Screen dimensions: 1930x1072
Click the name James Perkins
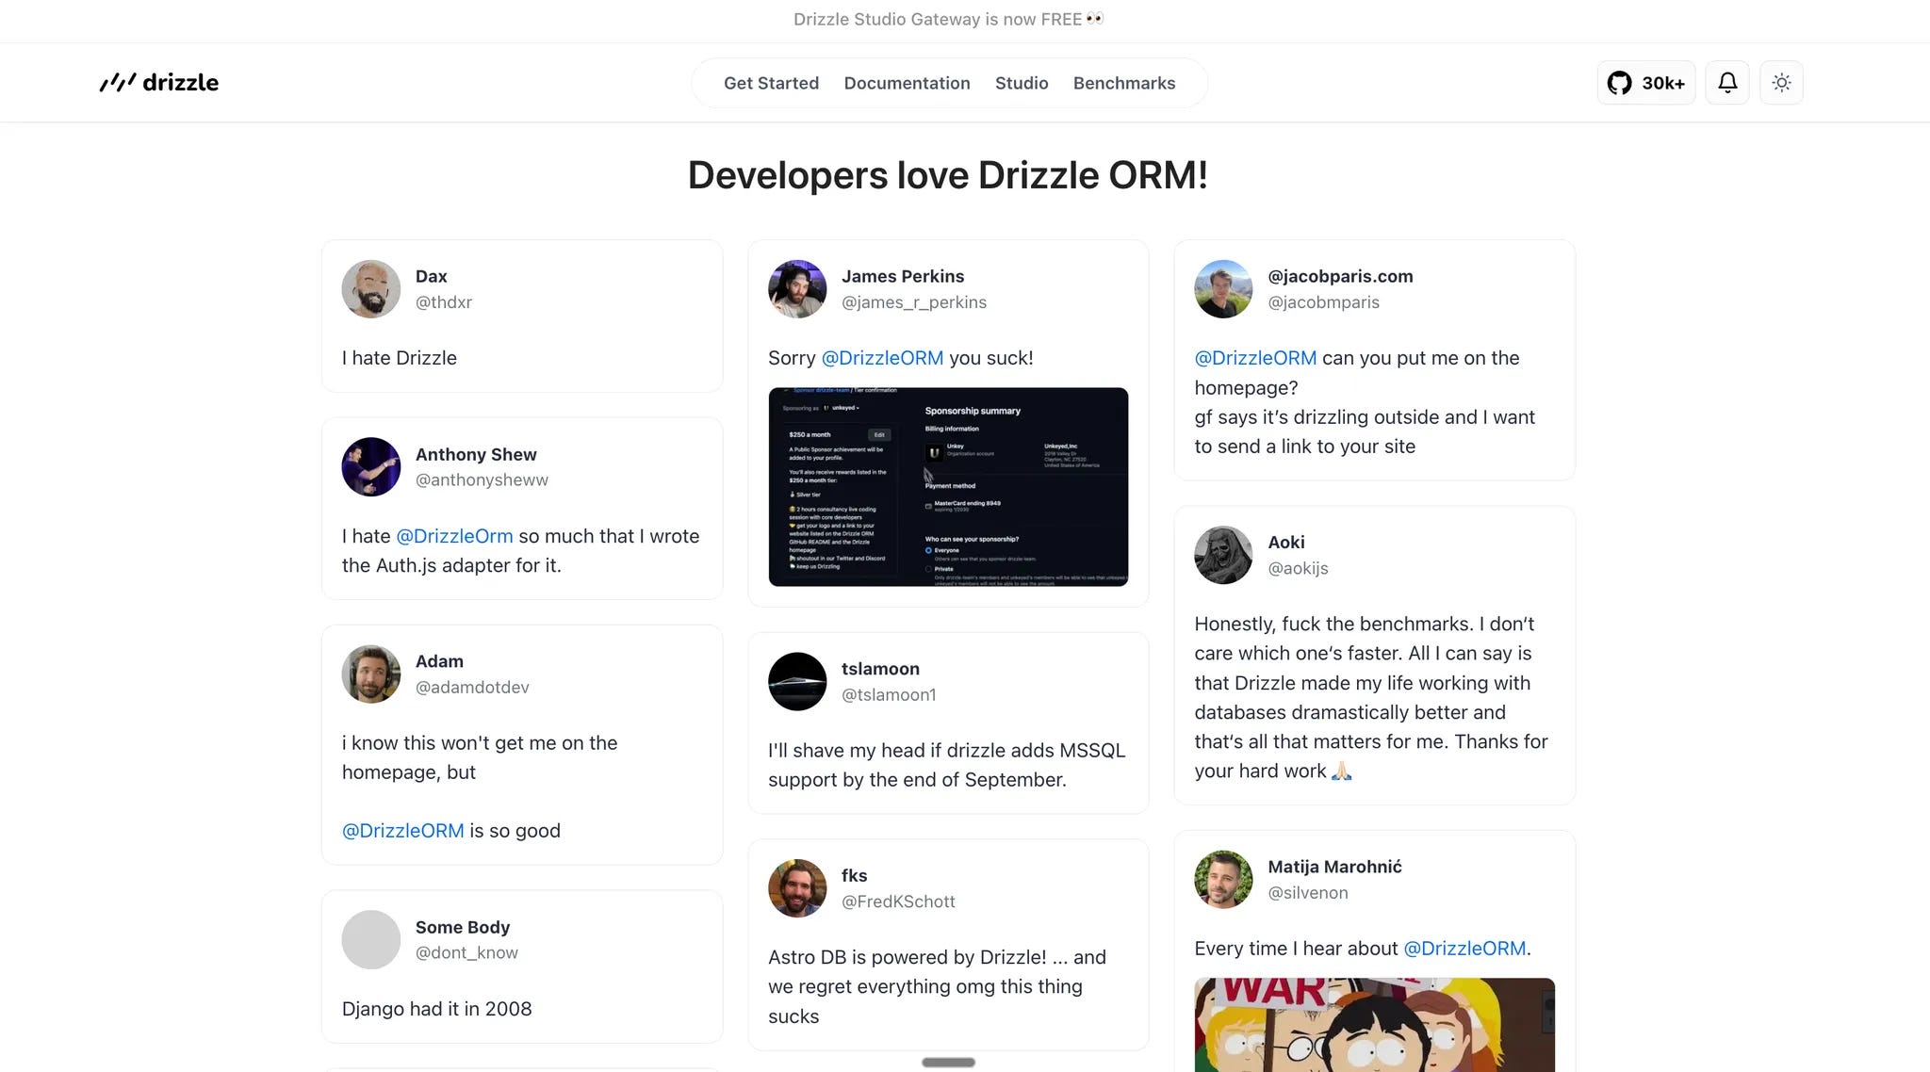[903, 276]
